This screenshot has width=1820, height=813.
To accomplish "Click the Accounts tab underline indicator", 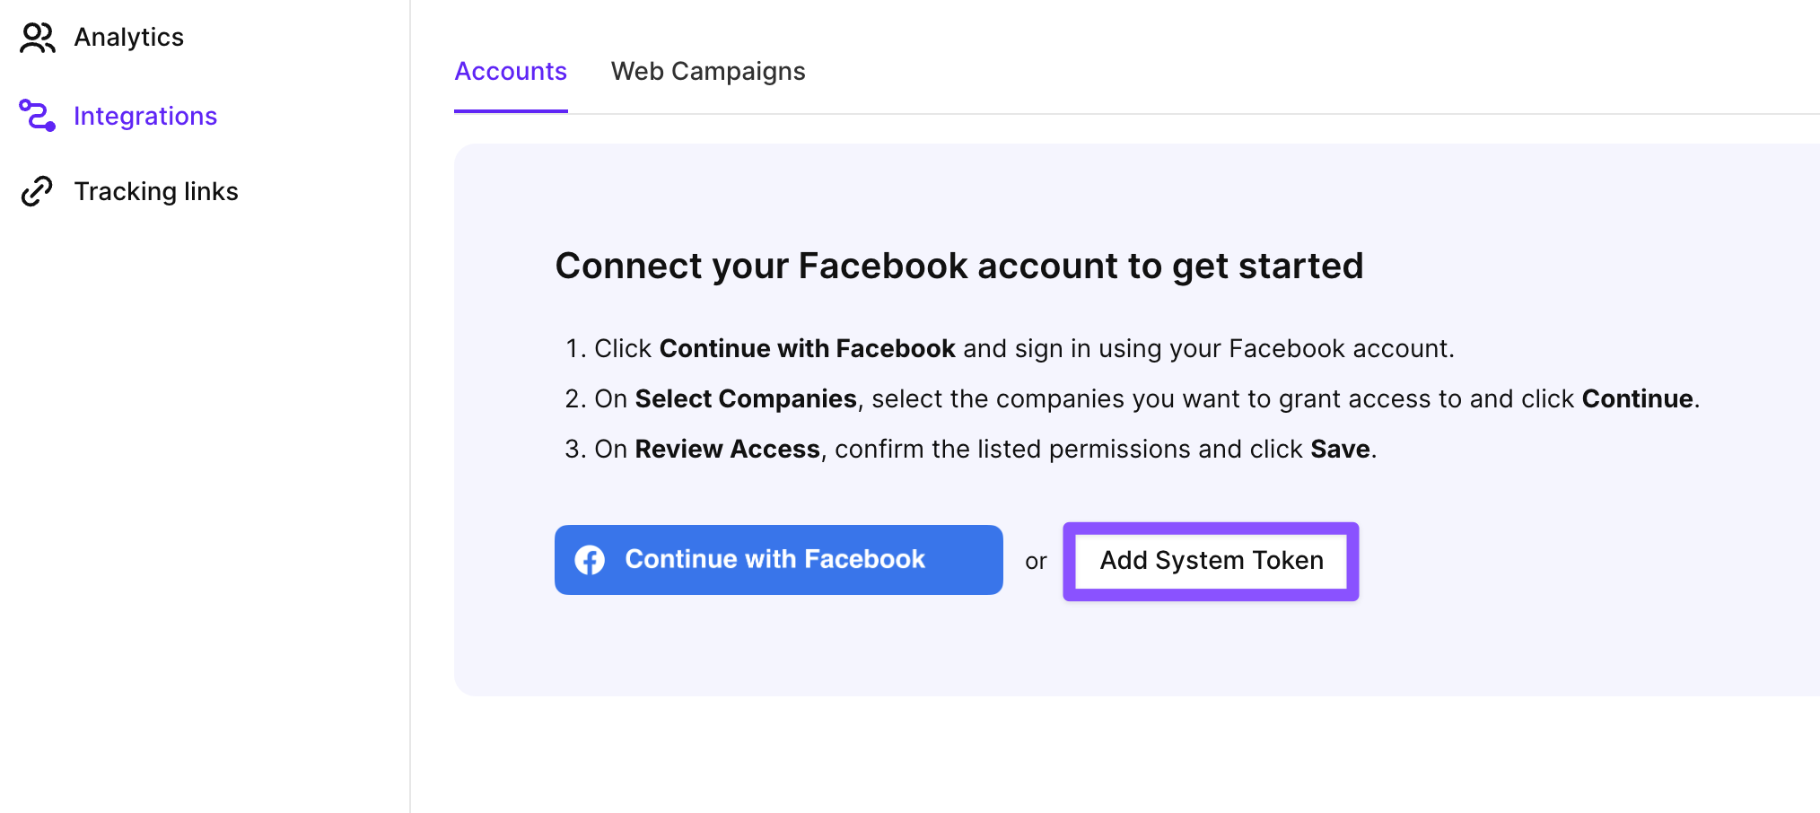I will 510,110.
